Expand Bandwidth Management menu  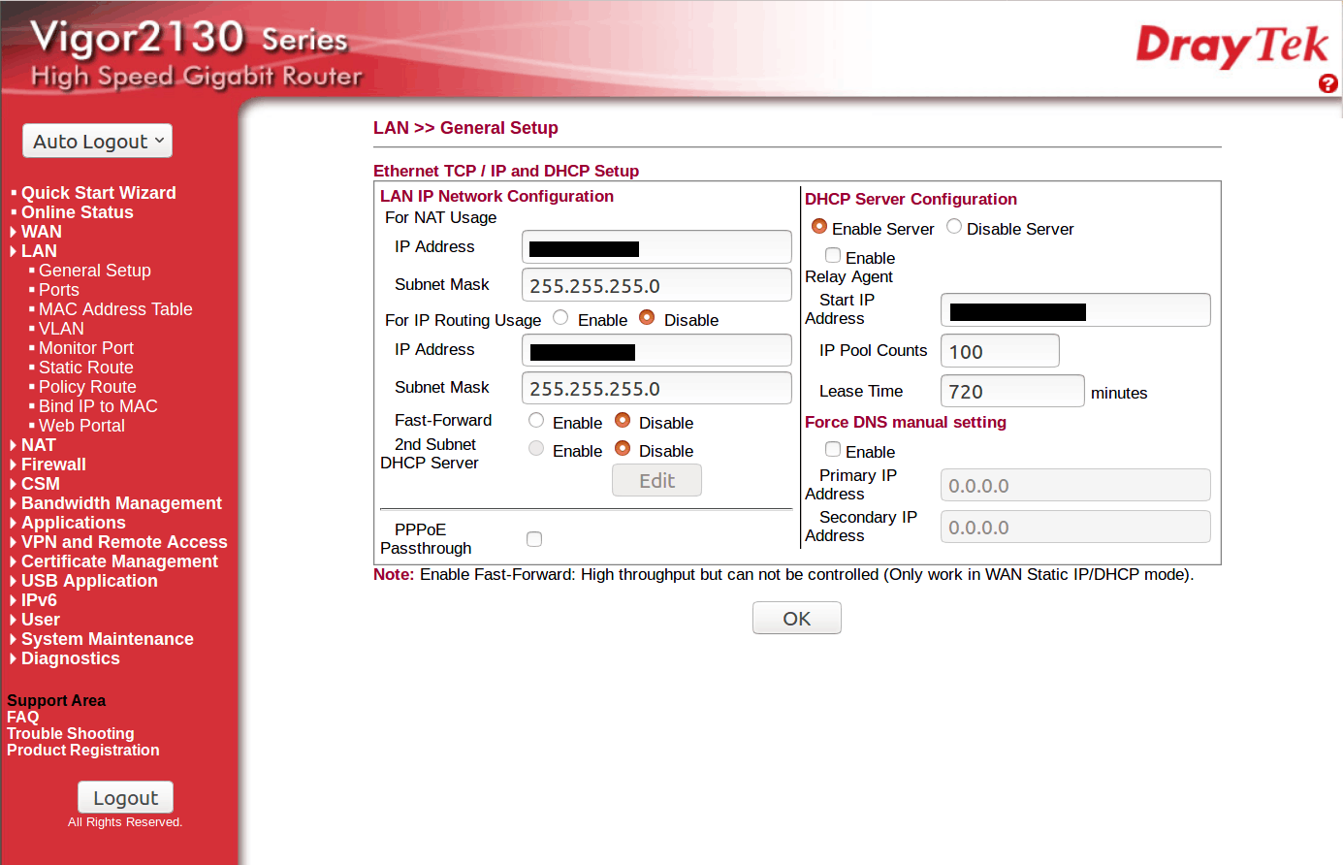[x=121, y=503]
